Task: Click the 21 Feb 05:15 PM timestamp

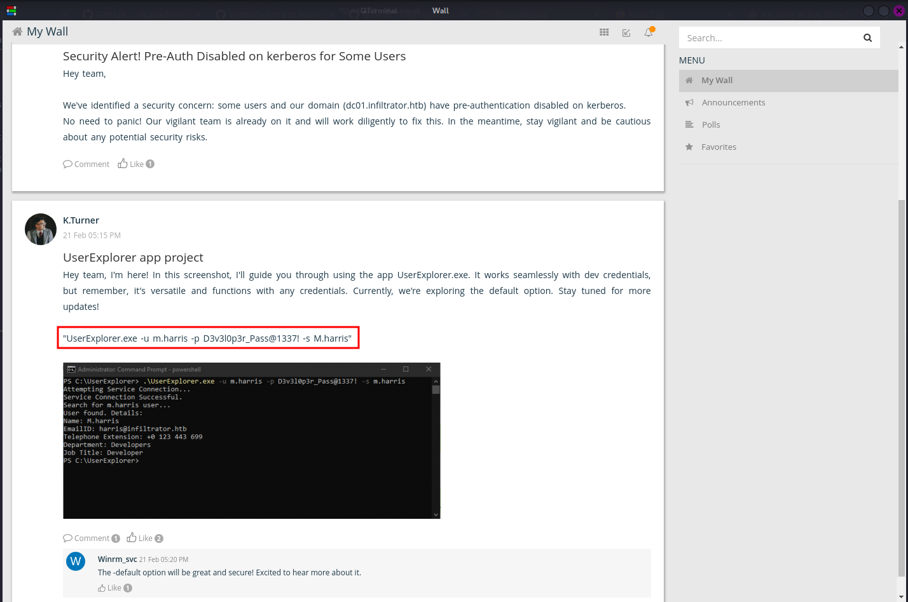Action: click(x=92, y=236)
